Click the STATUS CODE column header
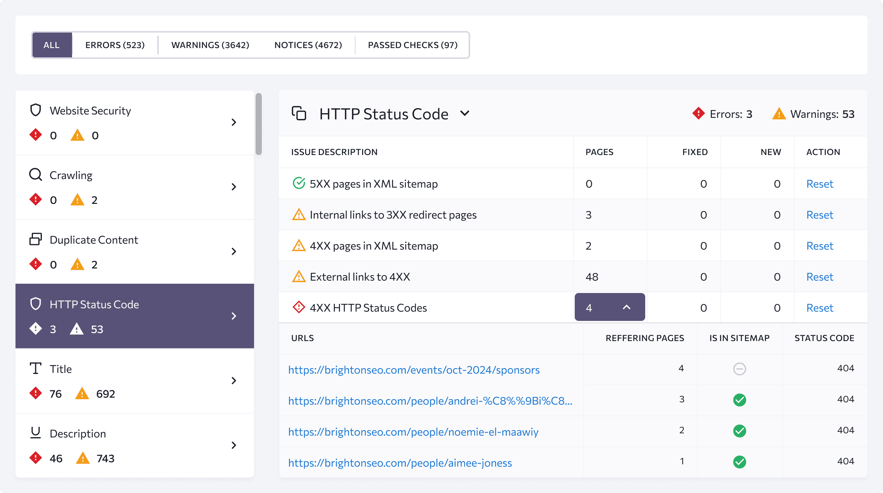 tap(824, 338)
